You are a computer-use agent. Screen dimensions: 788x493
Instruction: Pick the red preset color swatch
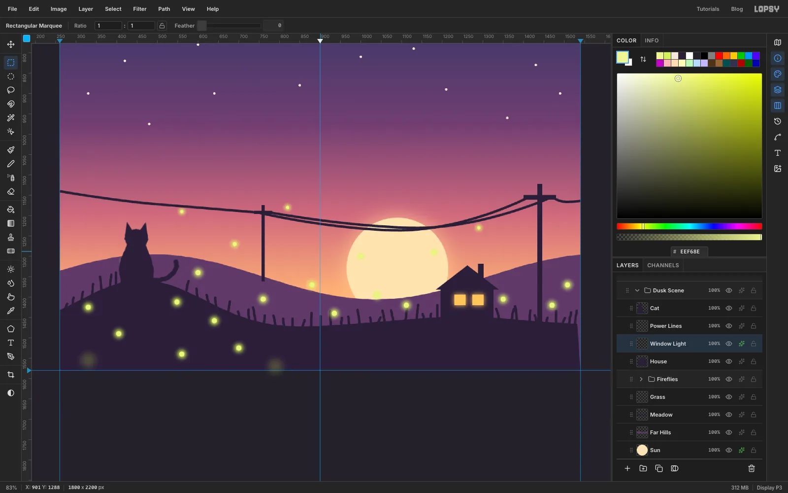click(x=719, y=56)
